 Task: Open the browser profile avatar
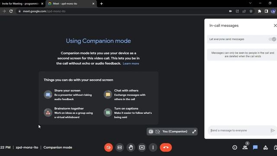tap(273, 11)
